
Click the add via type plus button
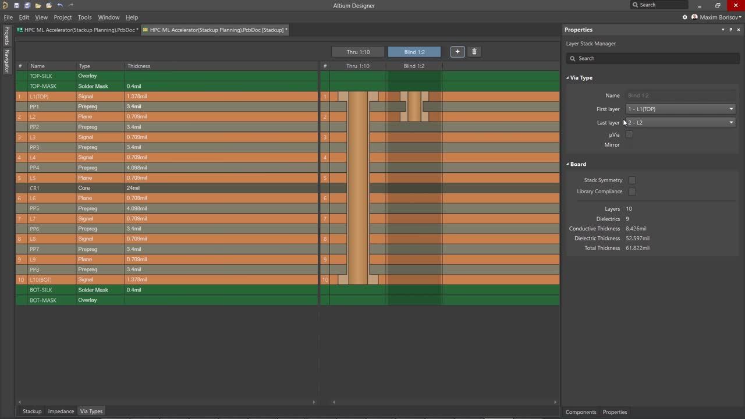pos(457,52)
